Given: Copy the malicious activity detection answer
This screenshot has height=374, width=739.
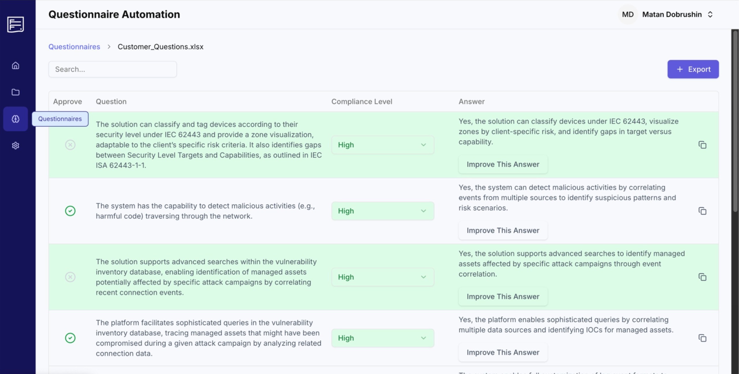Looking at the screenshot, I should [x=702, y=211].
